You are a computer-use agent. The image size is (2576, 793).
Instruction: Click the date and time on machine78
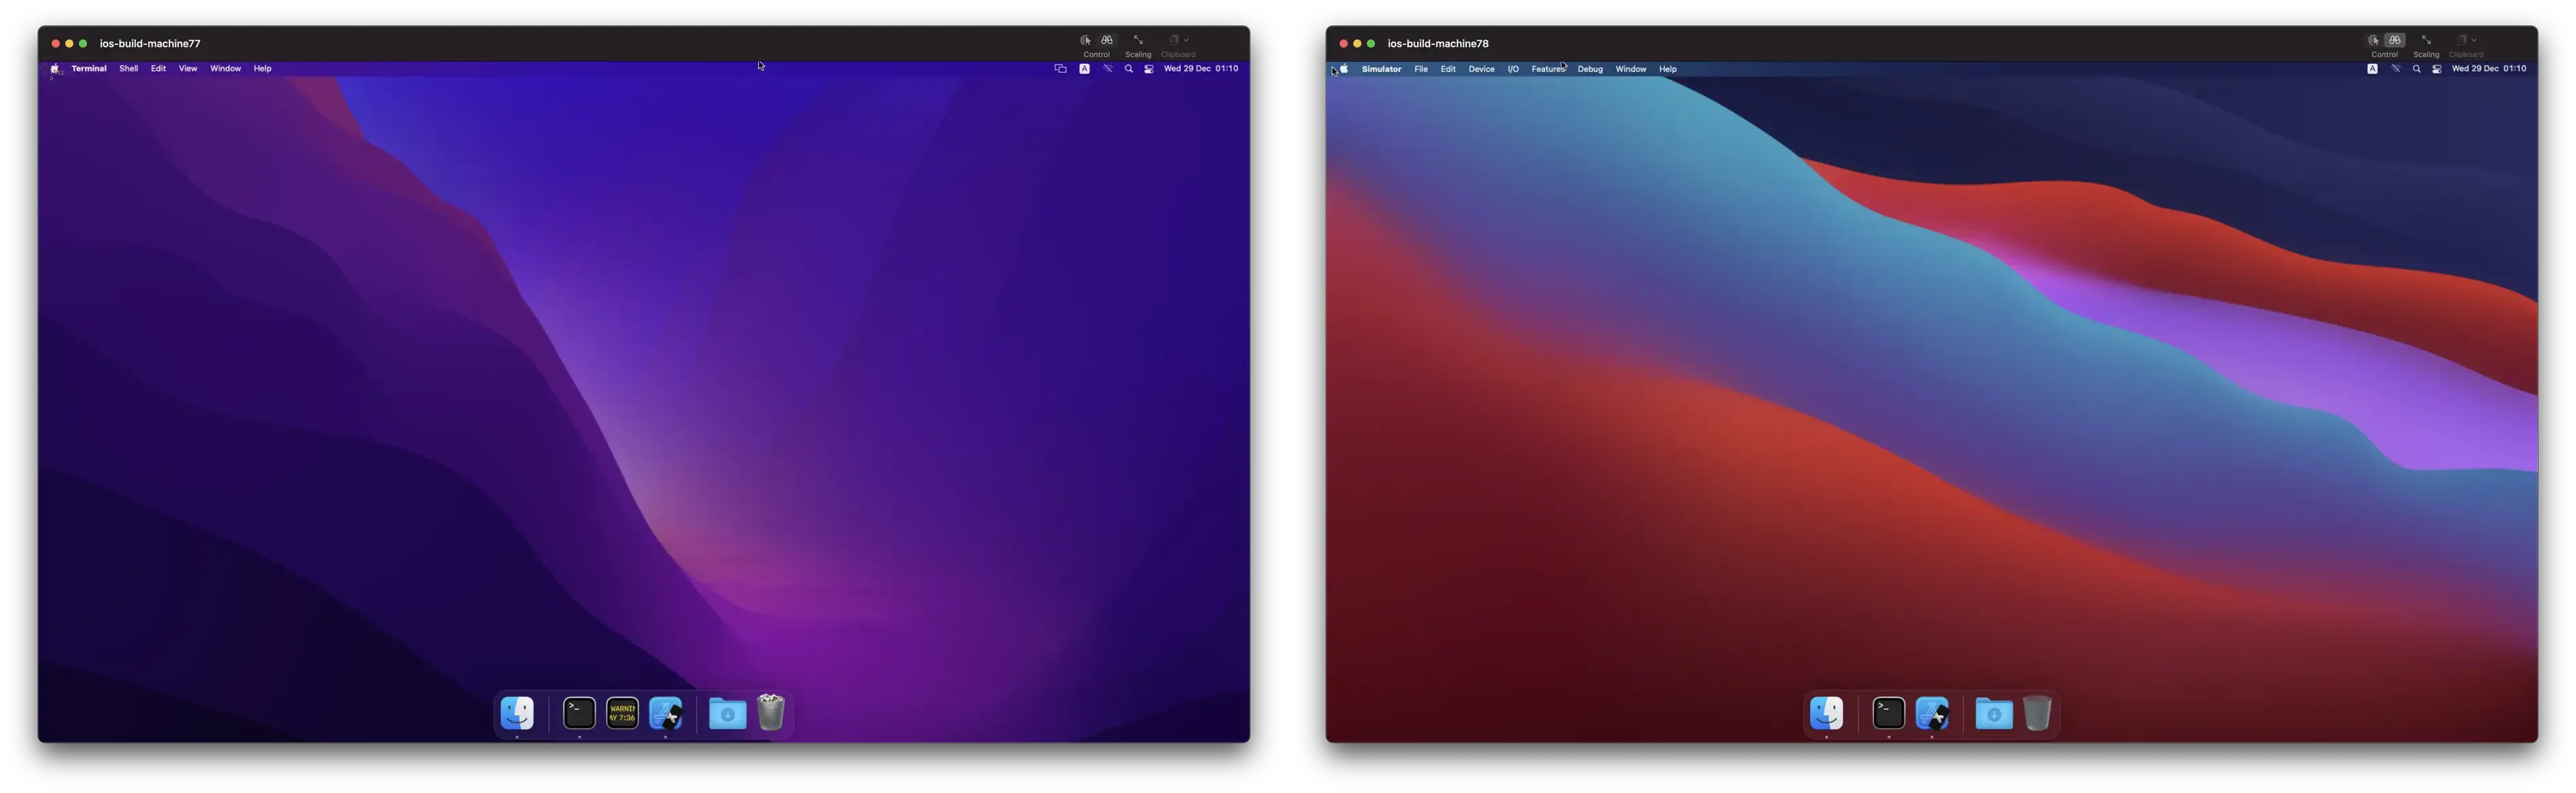click(2489, 69)
